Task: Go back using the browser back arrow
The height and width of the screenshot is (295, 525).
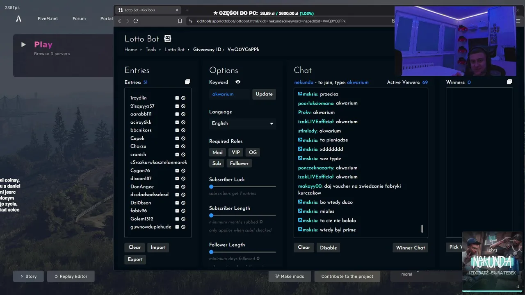Action: 119,21
